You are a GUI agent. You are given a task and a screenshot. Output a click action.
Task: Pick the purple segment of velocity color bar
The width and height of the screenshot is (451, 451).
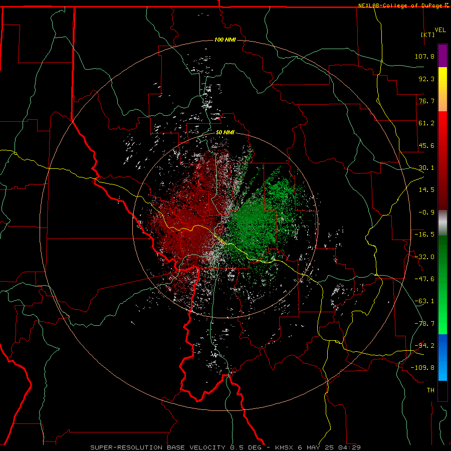(x=442, y=56)
